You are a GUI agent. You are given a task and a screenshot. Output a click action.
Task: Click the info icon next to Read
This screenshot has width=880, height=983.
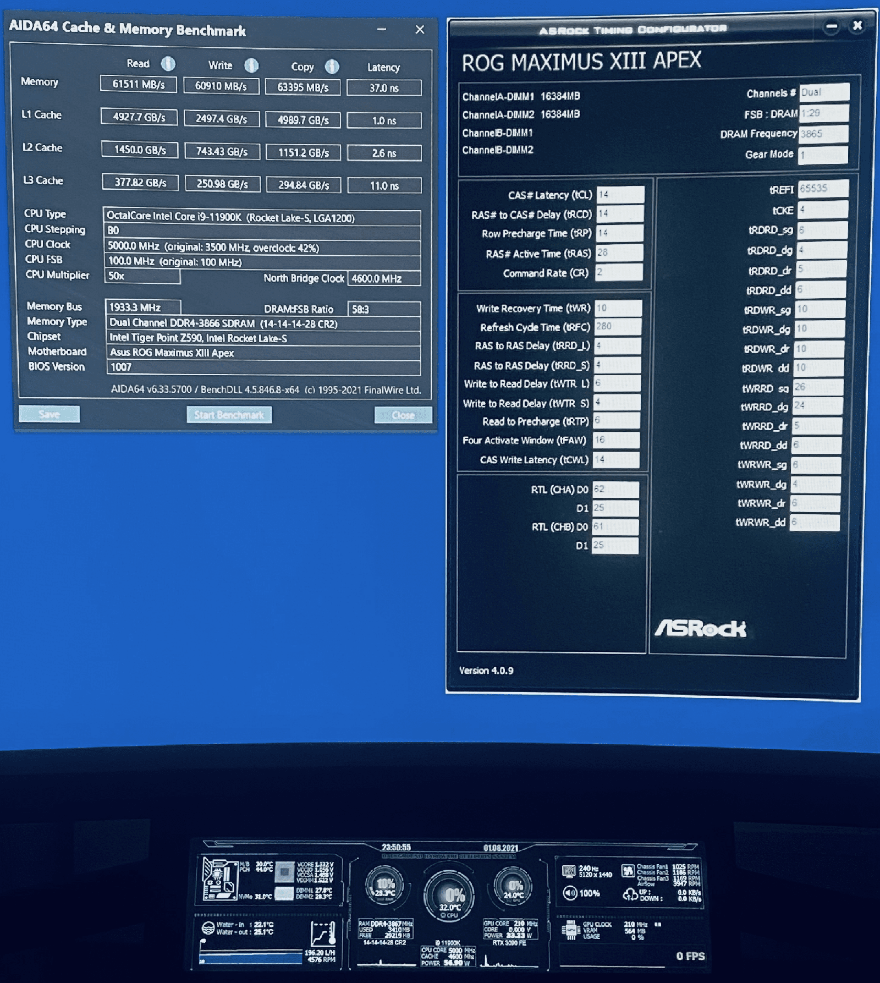(168, 64)
